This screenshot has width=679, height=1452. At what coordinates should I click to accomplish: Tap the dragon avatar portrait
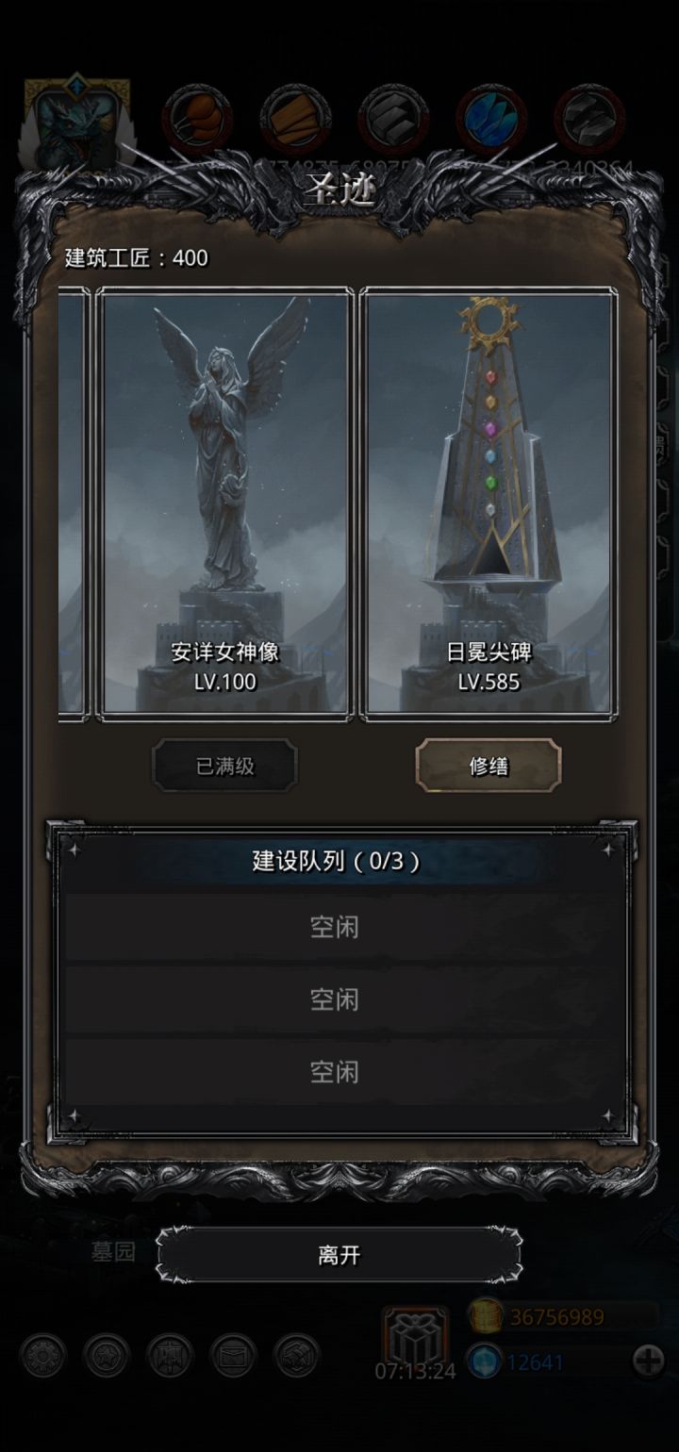click(76, 124)
